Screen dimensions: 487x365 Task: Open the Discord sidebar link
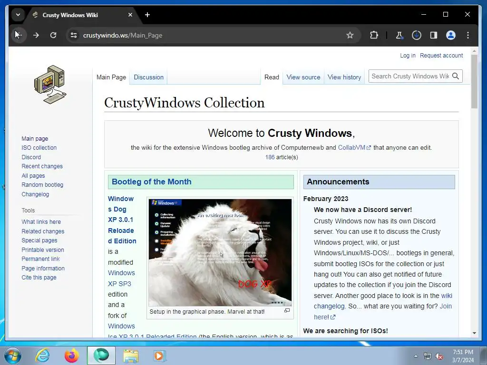[31, 157]
